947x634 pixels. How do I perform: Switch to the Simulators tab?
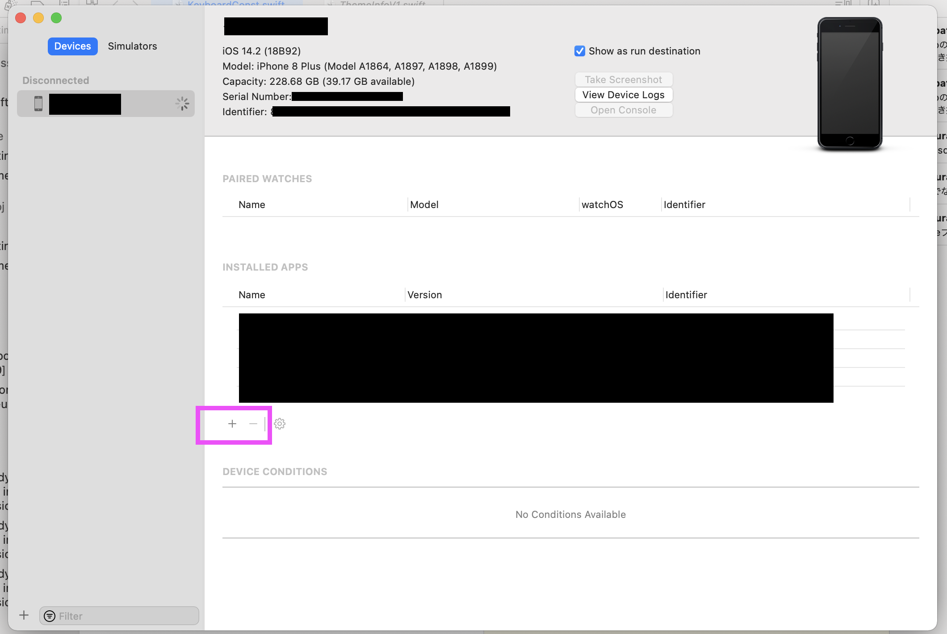click(x=132, y=46)
